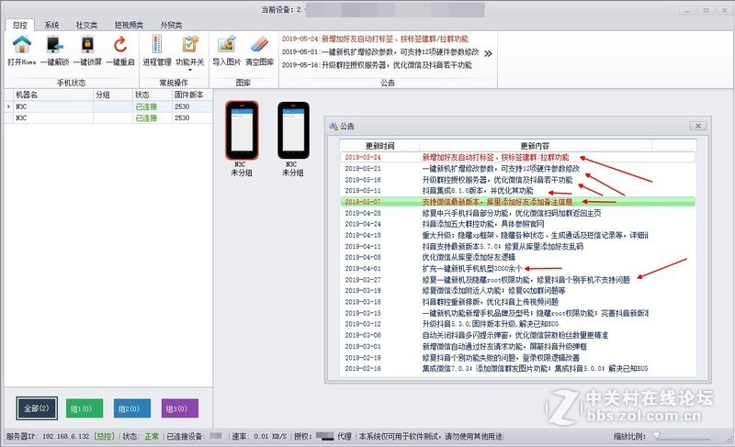The height and width of the screenshot is (447, 735).
Task: Select the 2019-03-15 announcement row
Action: [517, 313]
